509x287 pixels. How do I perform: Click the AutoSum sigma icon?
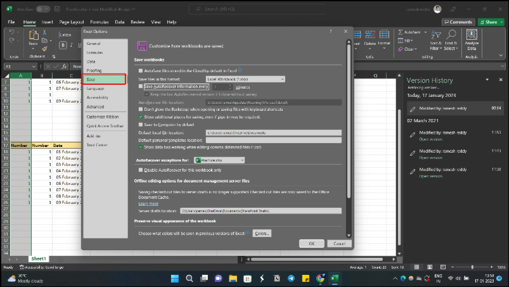click(399, 32)
